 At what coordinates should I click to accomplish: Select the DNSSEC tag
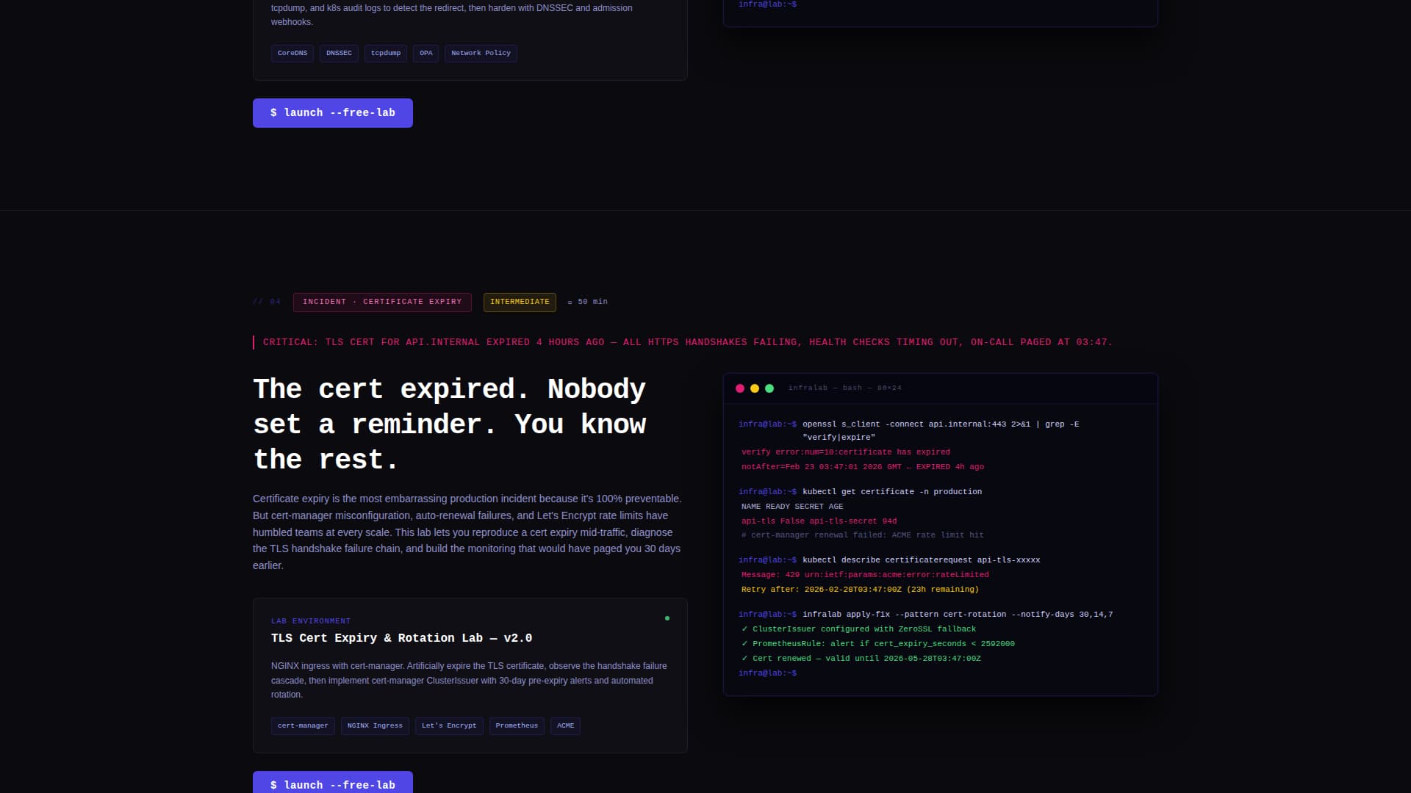click(x=339, y=54)
